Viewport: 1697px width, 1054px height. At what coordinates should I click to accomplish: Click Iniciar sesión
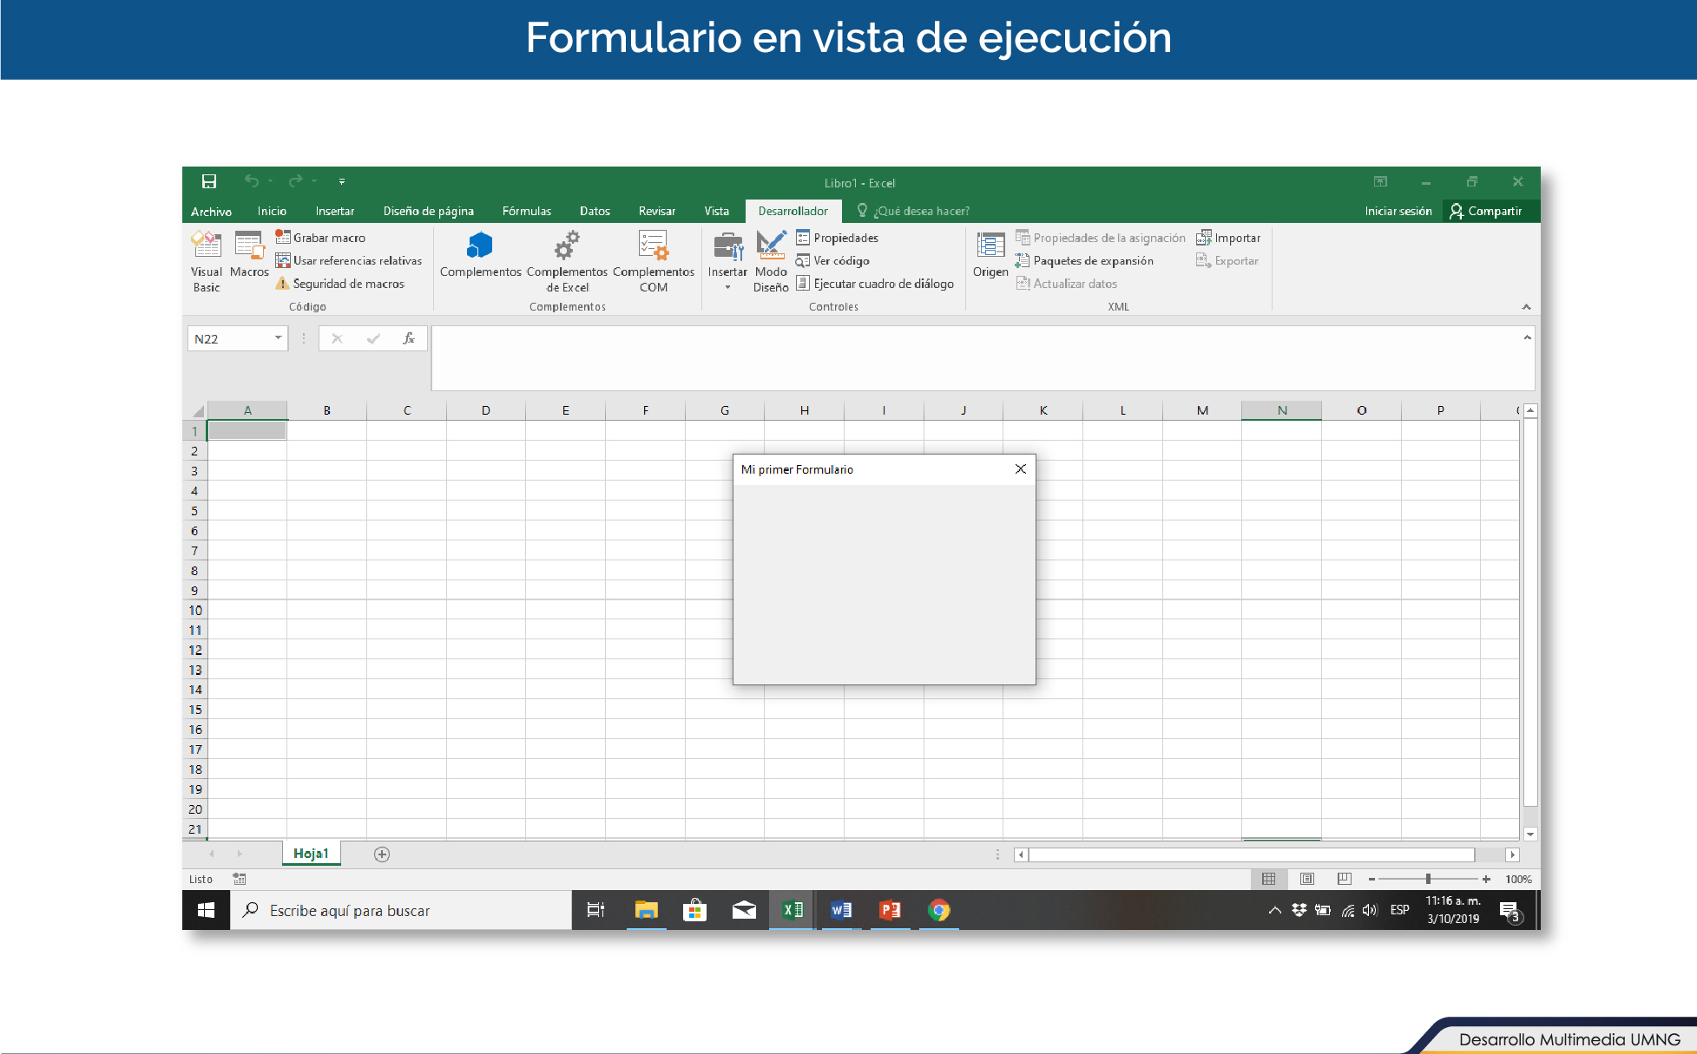(x=1398, y=211)
